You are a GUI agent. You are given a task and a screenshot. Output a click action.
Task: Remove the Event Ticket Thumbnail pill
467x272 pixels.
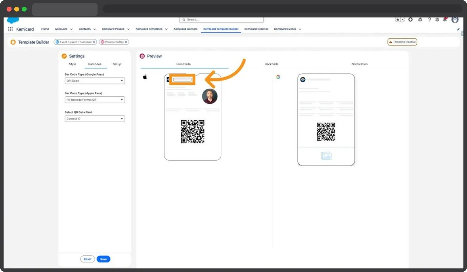click(x=94, y=42)
